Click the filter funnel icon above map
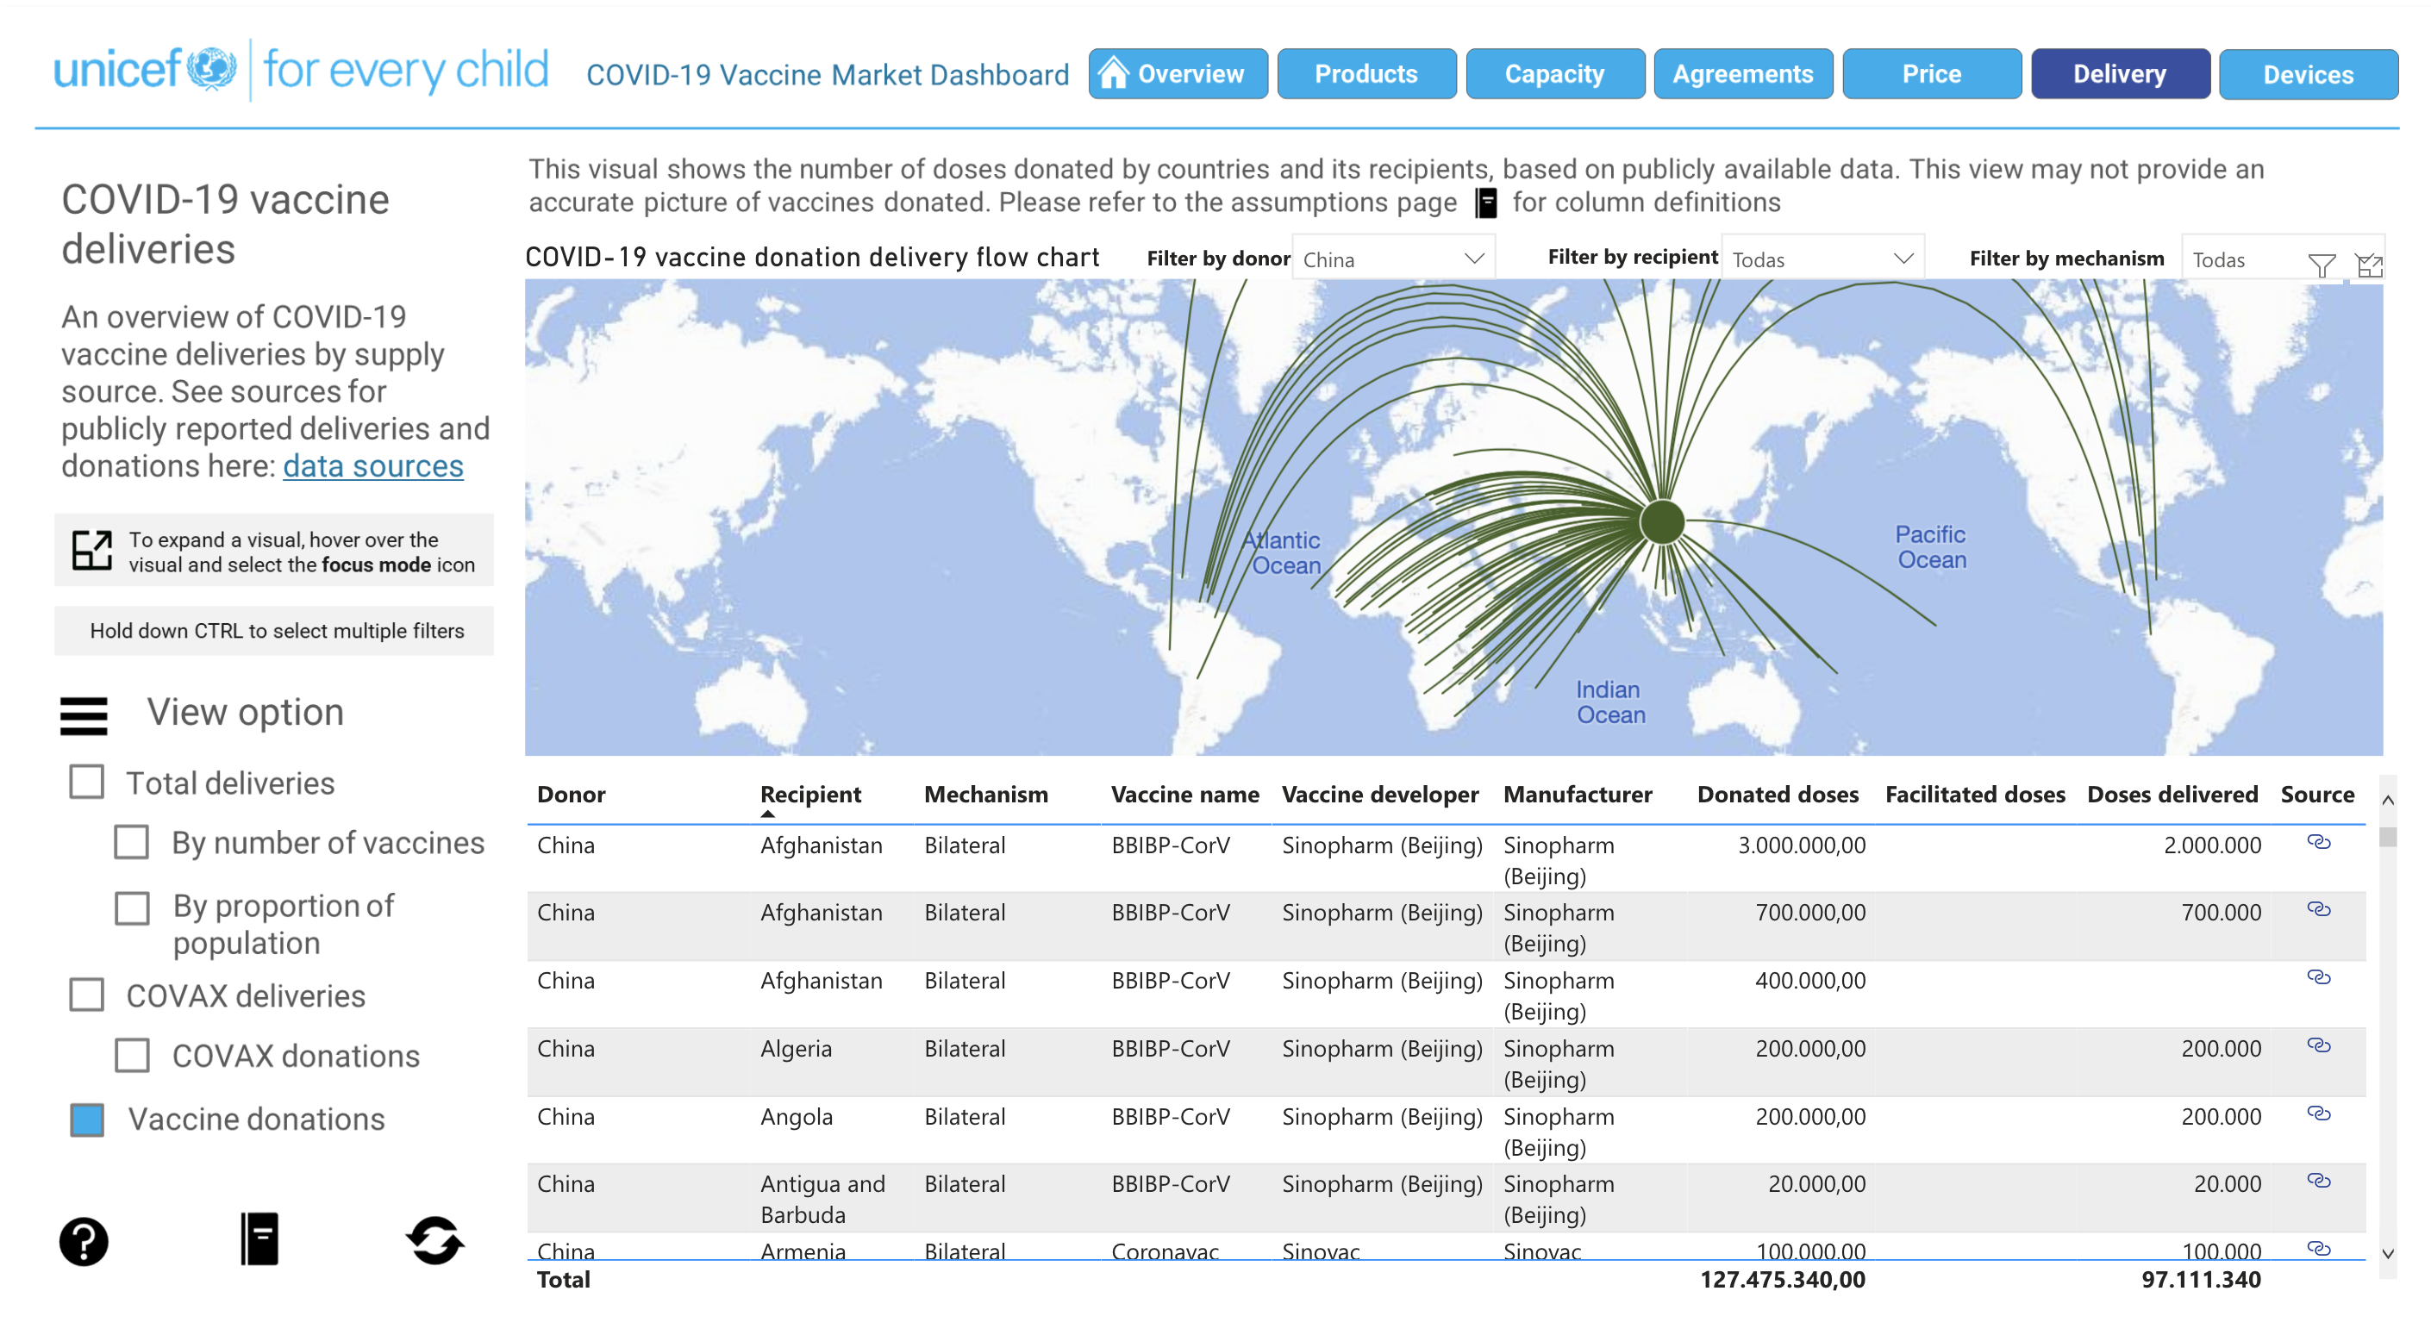The height and width of the screenshot is (1341, 2431). point(2322,265)
